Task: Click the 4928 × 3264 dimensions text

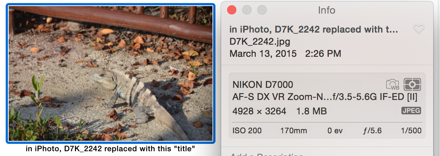Action: click(x=259, y=111)
